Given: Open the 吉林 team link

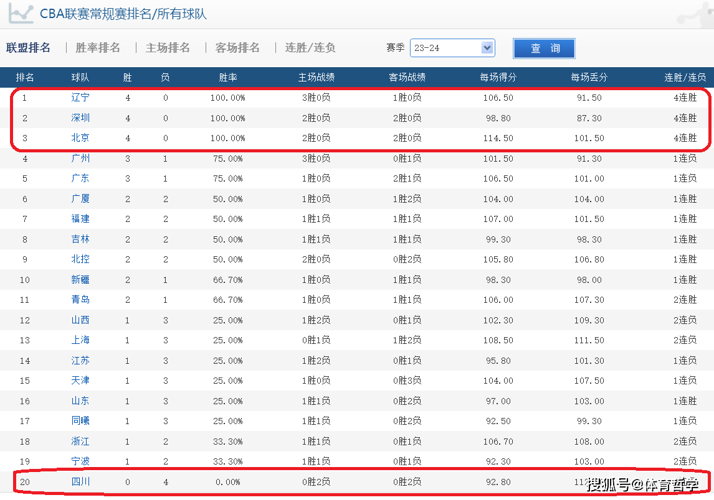Looking at the screenshot, I should 80,239.
